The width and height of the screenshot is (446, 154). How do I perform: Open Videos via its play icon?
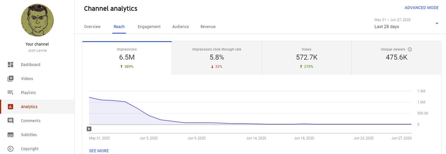click(10, 79)
